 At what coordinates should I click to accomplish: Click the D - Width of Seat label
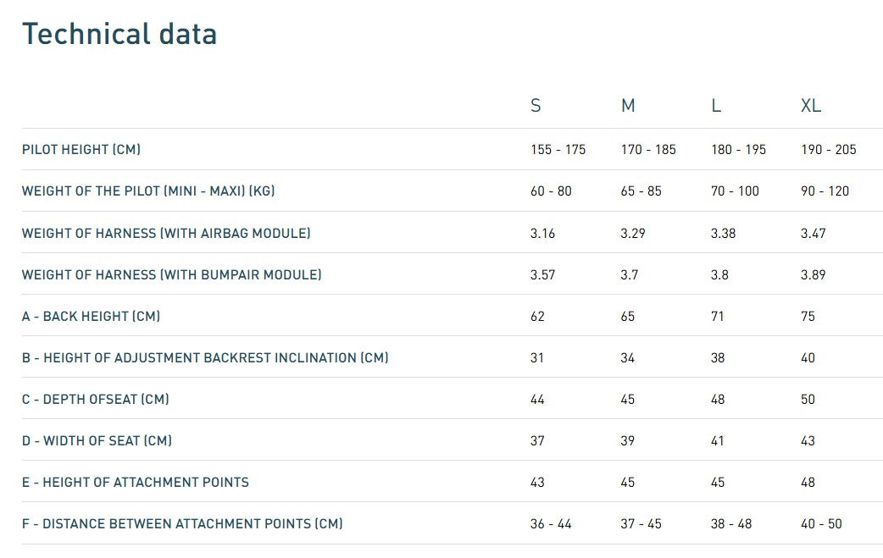click(x=97, y=440)
